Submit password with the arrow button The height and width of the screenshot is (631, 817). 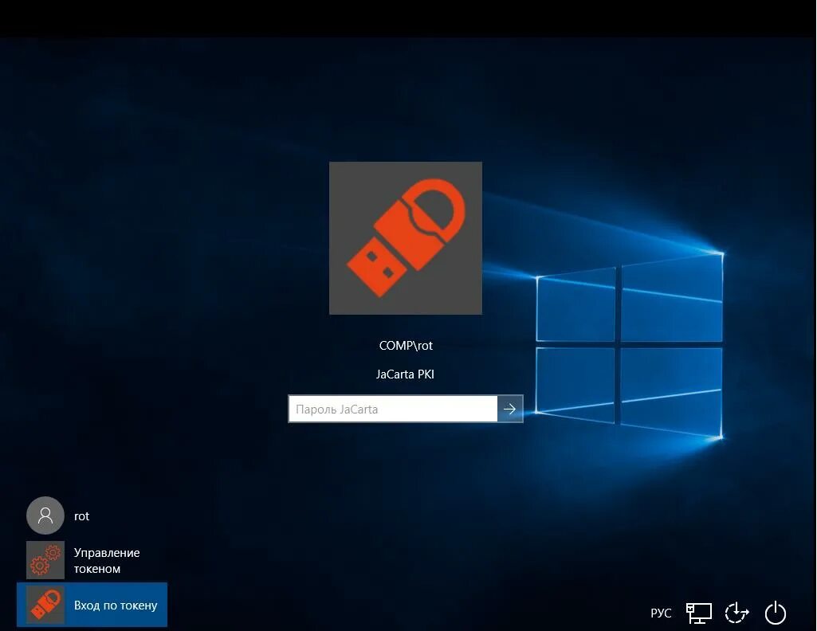[x=510, y=409]
